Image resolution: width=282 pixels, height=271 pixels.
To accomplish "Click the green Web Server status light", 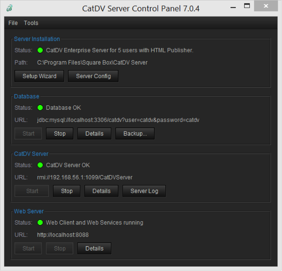I will (x=40, y=223).
